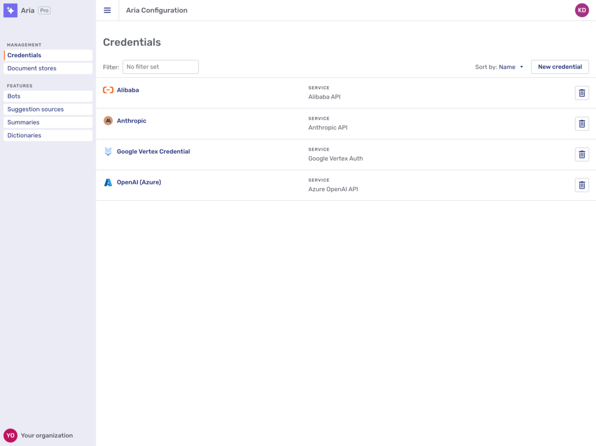Open the Anthropic credential link
The width and height of the screenshot is (596, 446).
tap(131, 120)
